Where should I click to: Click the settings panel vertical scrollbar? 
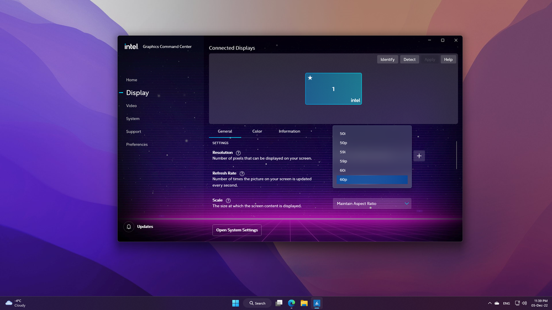(456, 155)
